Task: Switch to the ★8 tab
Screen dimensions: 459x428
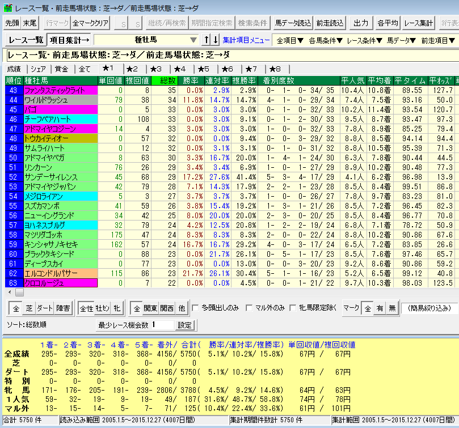Action: coord(275,69)
